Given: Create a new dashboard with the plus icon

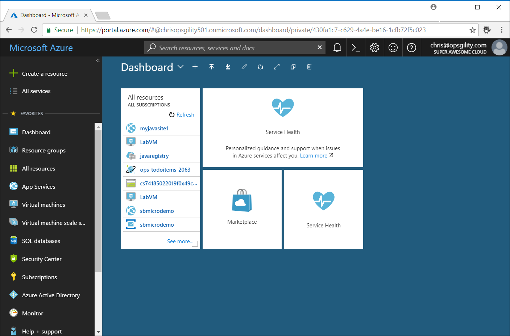Looking at the screenshot, I should coord(195,67).
